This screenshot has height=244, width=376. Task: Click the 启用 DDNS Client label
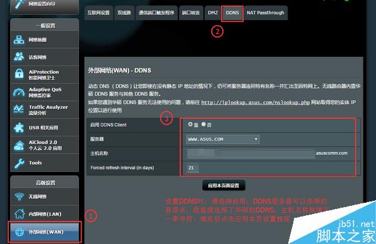tap(108, 125)
